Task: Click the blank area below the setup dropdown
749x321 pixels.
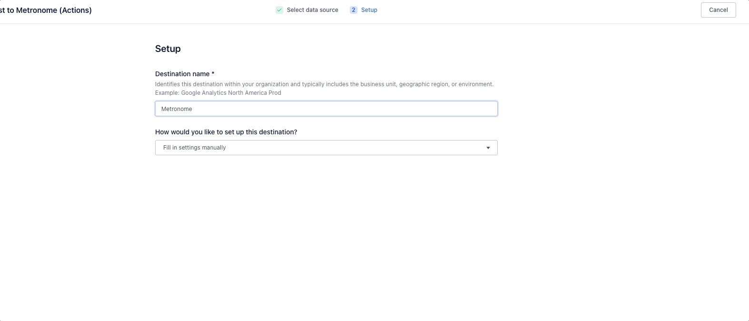Action: pos(326,229)
